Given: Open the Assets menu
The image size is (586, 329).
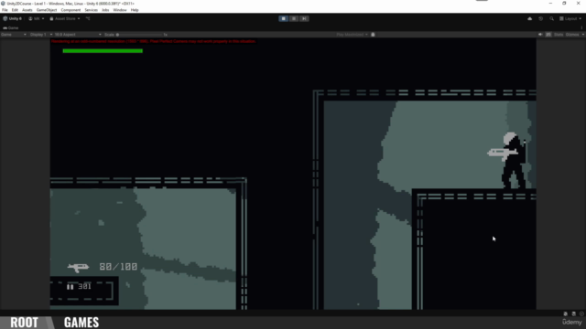Looking at the screenshot, I should click(27, 10).
